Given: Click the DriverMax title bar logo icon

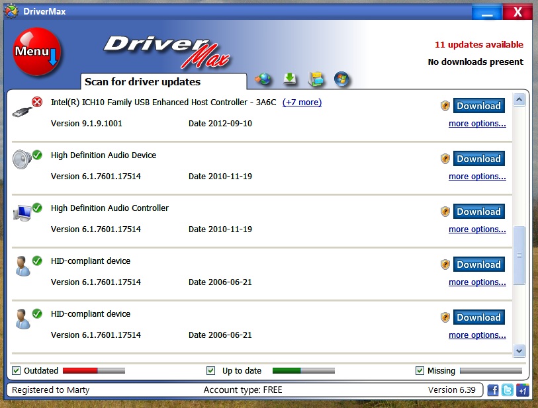Looking at the screenshot, I should pyautogui.click(x=11, y=11).
